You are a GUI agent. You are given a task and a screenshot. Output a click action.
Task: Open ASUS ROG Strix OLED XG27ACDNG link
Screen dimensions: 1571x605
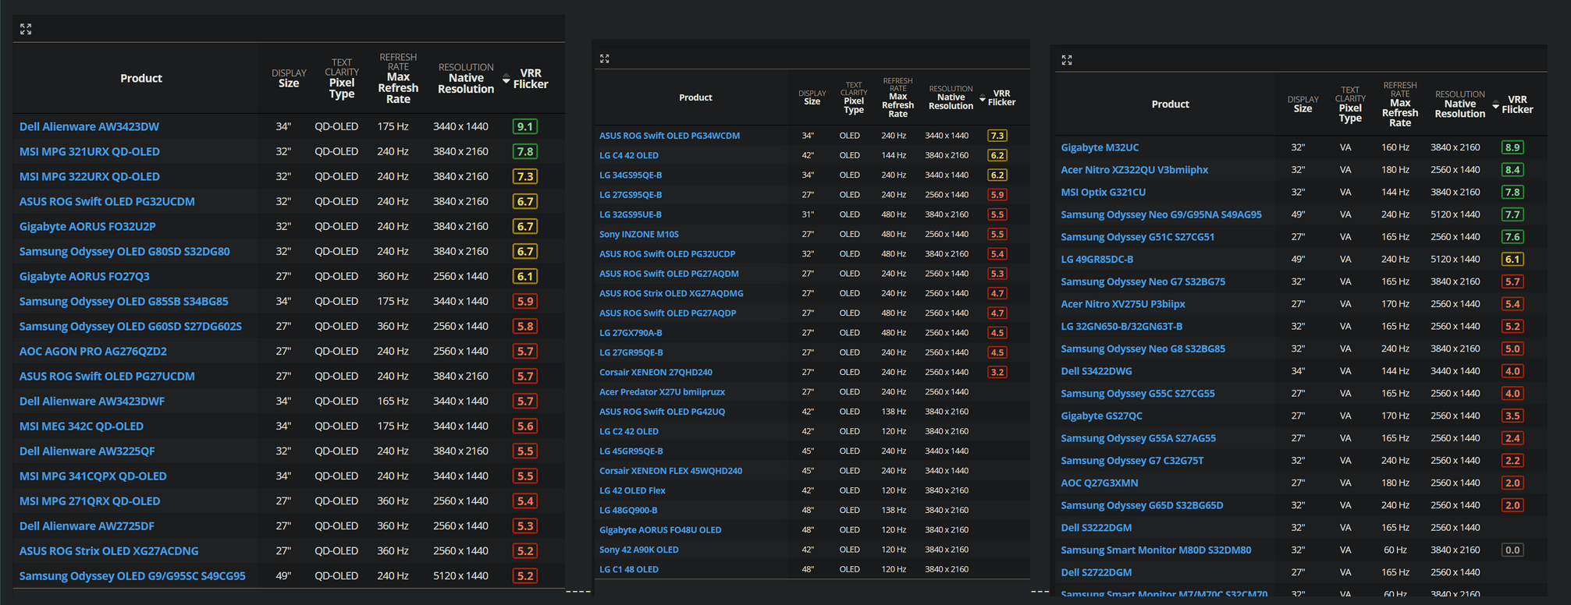pos(108,550)
